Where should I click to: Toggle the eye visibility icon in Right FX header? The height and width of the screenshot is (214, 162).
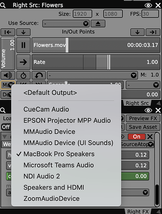click(148, 110)
